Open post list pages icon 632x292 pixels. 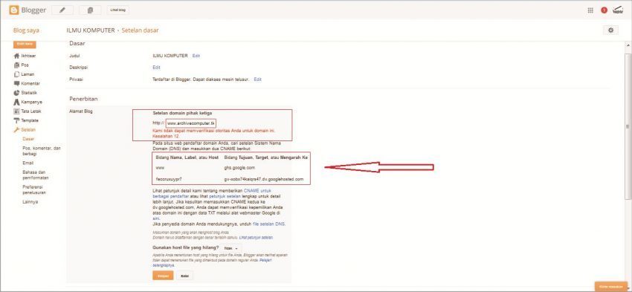90,10
